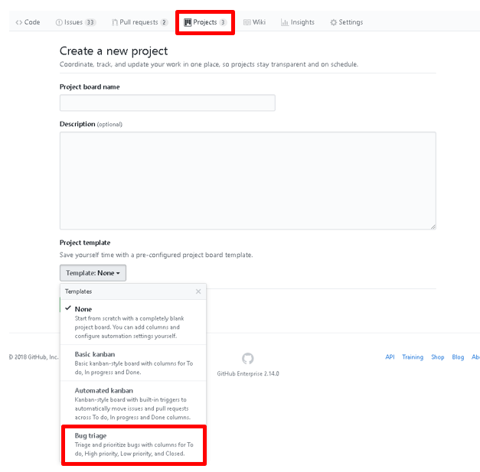This screenshot has width=480, height=472.
Task: Open repository Settings tab
Action: coord(347,22)
